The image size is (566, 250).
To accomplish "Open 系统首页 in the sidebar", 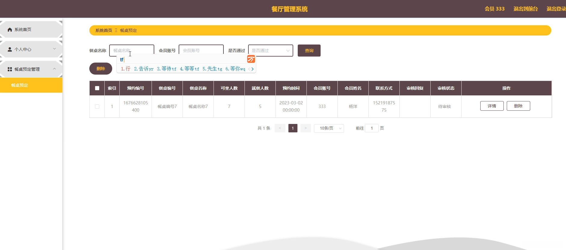I will coord(31,29).
